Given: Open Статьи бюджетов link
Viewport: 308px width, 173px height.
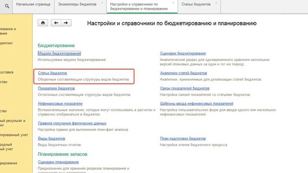Looking at the screenshot, I should tap(52, 73).
